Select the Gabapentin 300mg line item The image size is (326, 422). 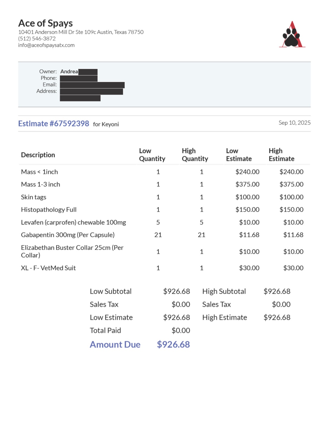pos(68,235)
